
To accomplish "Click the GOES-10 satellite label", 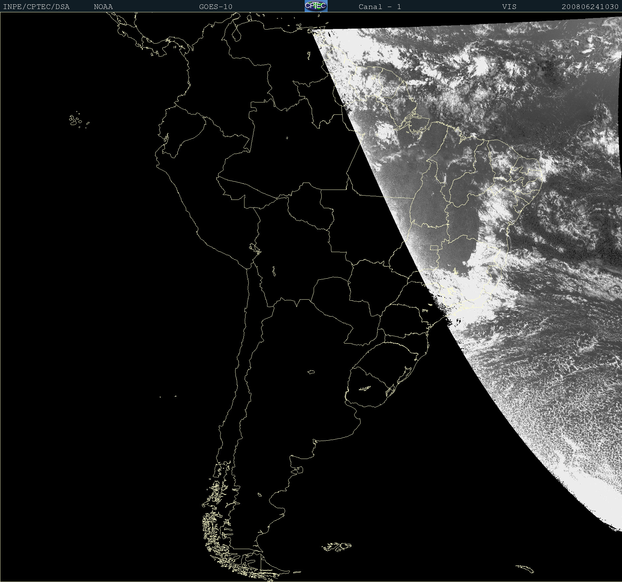I will click(216, 7).
